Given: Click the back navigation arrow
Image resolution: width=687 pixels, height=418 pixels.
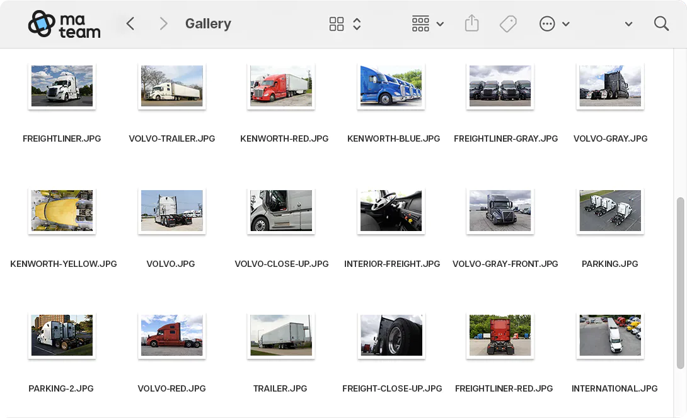Looking at the screenshot, I should coord(130,23).
